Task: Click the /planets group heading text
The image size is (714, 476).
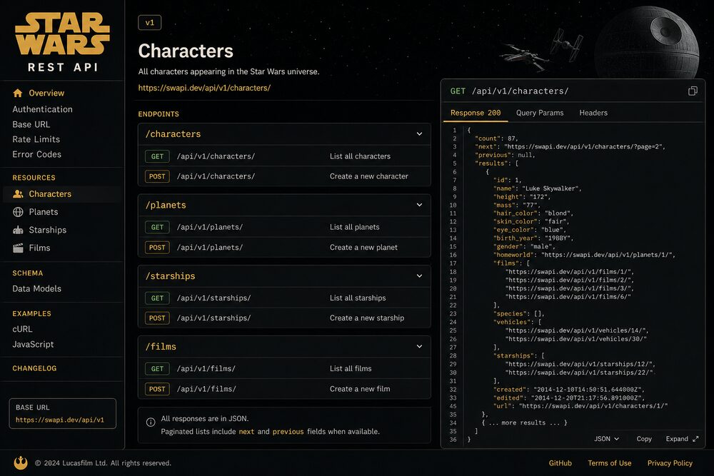Action: [x=166, y=205]
